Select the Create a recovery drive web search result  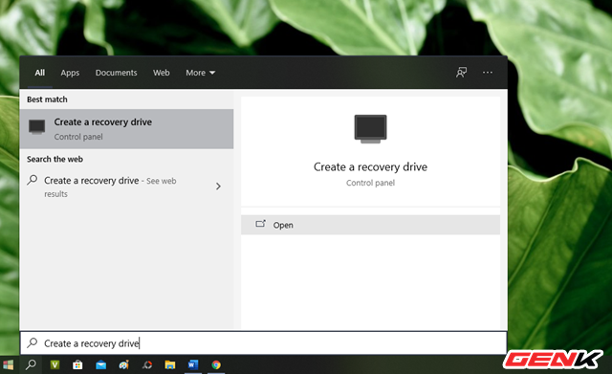tap(127, 187)
